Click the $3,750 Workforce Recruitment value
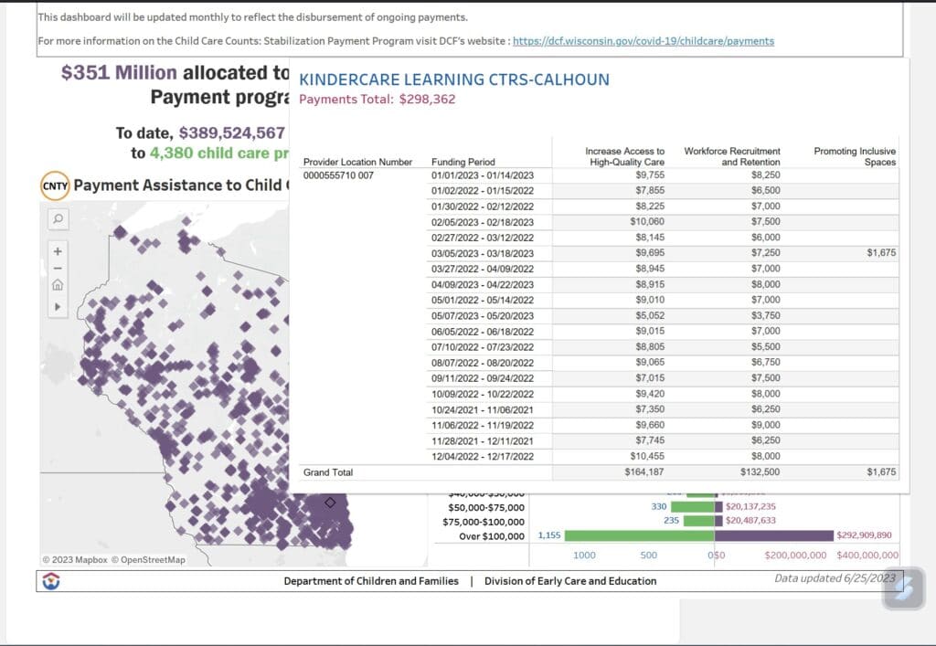 click(765, 315)
